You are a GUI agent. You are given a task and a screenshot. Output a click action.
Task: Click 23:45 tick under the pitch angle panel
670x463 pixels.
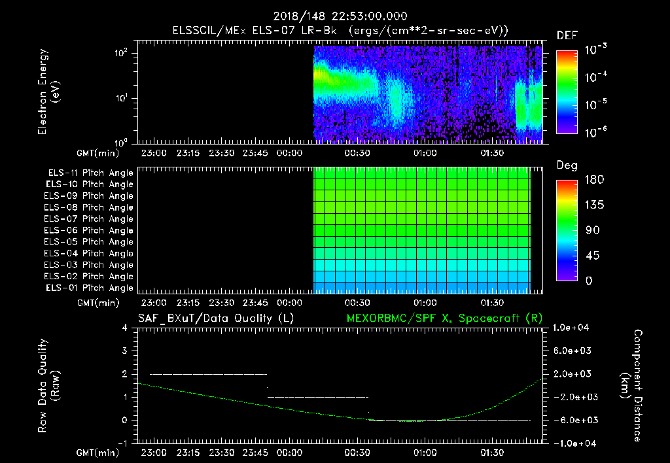(255, 303)
